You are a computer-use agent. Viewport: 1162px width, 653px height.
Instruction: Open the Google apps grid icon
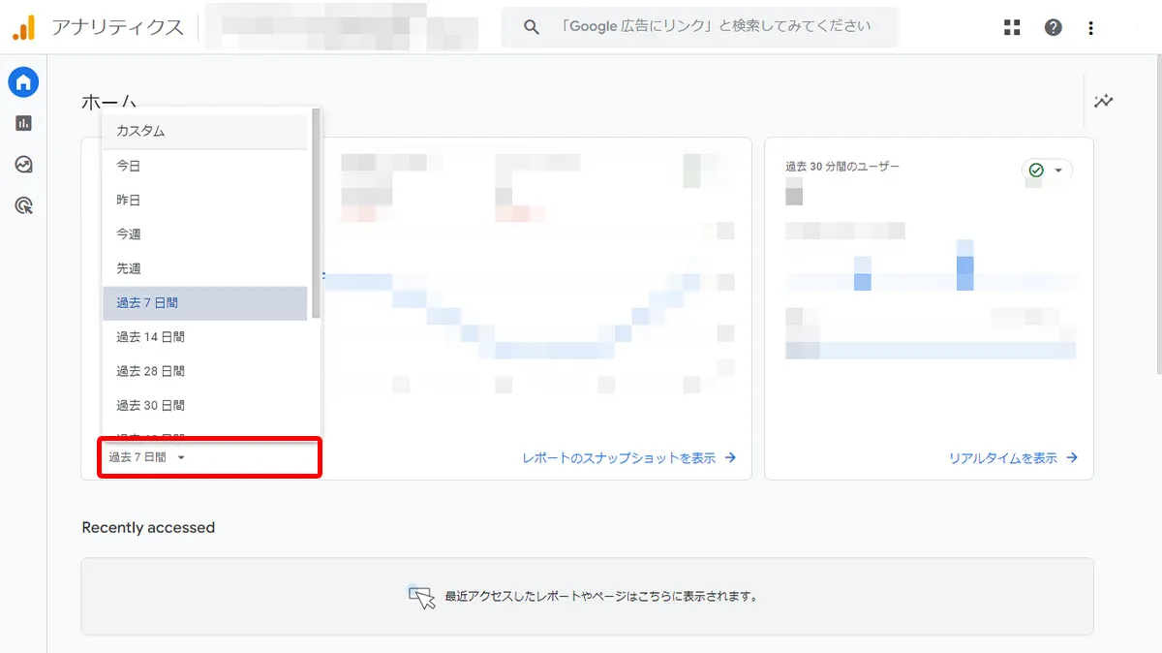coord(1011,27)
